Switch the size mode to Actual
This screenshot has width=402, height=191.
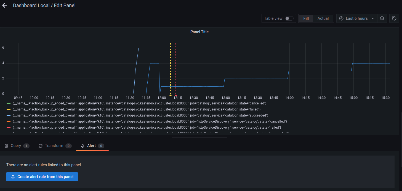pos(323,18)
